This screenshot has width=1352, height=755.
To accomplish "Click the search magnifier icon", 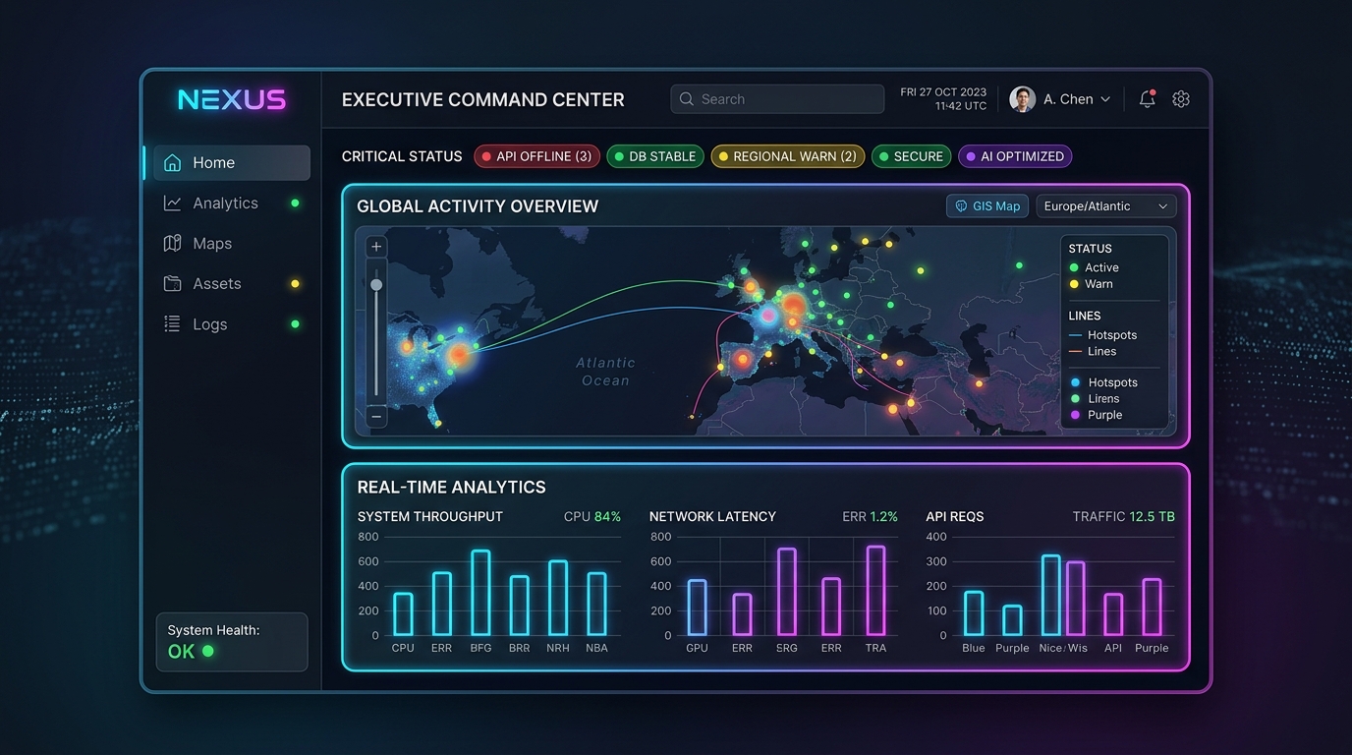I will tap(687, 99).
